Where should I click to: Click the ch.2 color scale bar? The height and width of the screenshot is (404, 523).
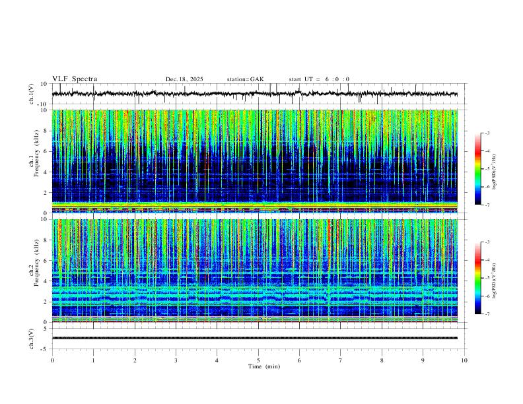point(477,278)
